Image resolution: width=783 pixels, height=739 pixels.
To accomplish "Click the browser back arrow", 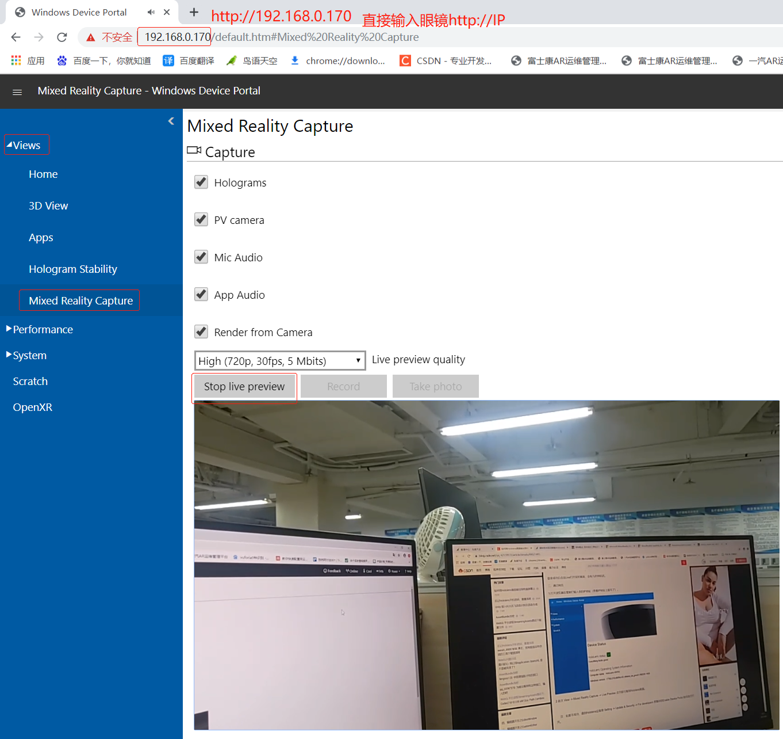I will [x=16, y=37].
